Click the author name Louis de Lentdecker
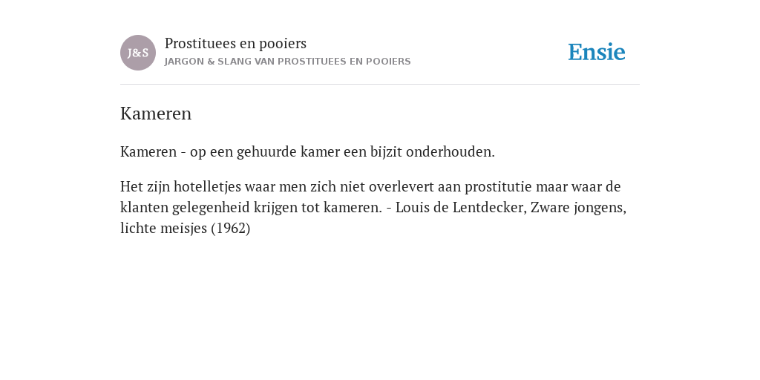 click(x=461, y=208)
